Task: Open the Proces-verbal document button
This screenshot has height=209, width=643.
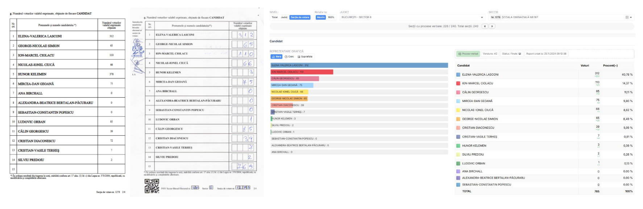Action: tap(468, 54)
